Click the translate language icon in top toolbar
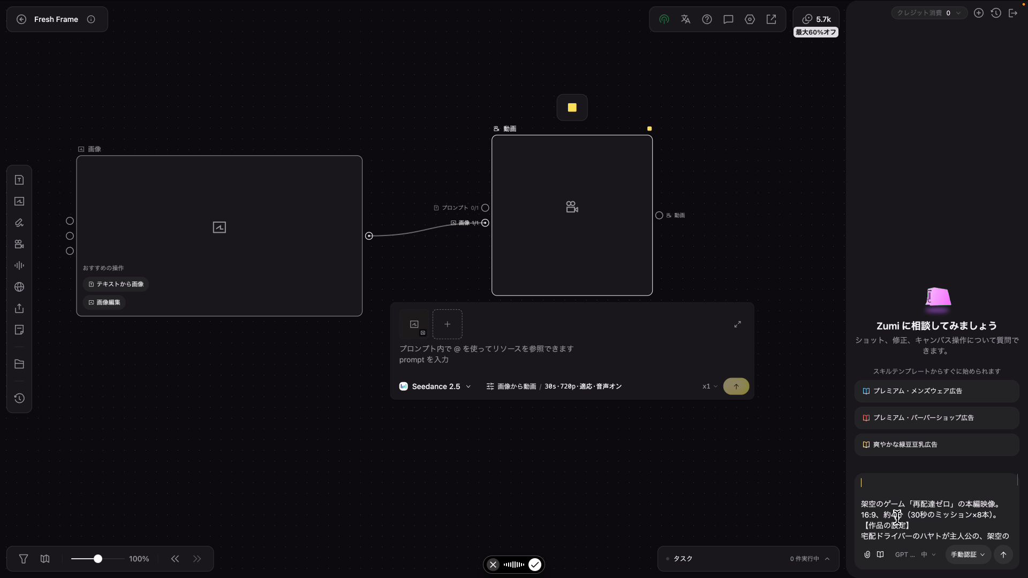This screenshot has width=1028, height=578. (x=685, y=19)
